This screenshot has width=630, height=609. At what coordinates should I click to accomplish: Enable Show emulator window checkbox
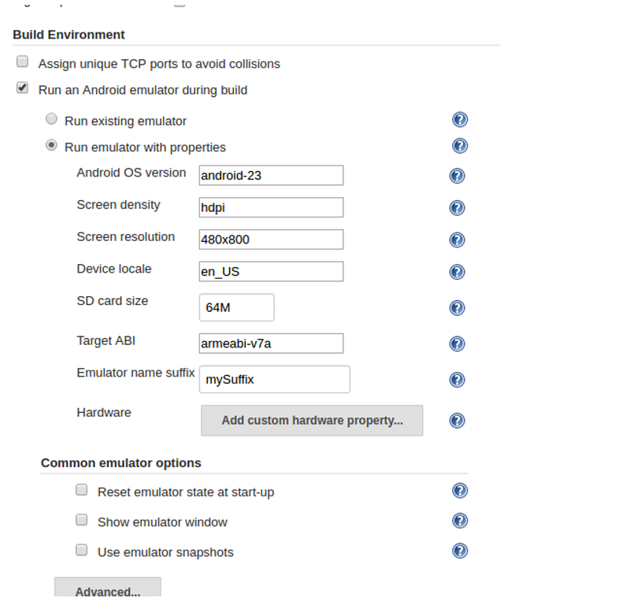(x=82, y=520)
